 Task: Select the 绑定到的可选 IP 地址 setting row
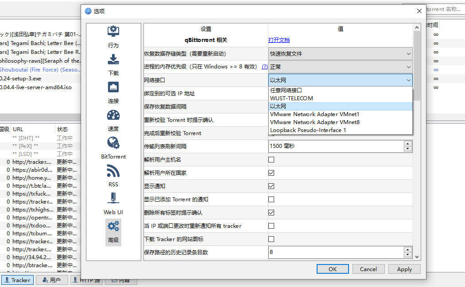(x=206, y=94)
